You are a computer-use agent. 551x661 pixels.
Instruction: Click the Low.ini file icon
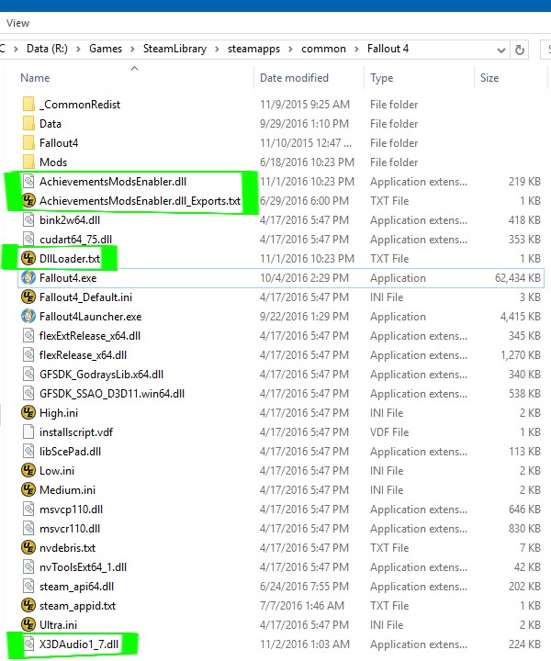(28, 470)
